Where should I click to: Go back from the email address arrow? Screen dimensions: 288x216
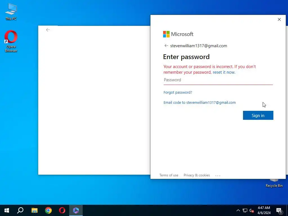[x=166, y=46]
